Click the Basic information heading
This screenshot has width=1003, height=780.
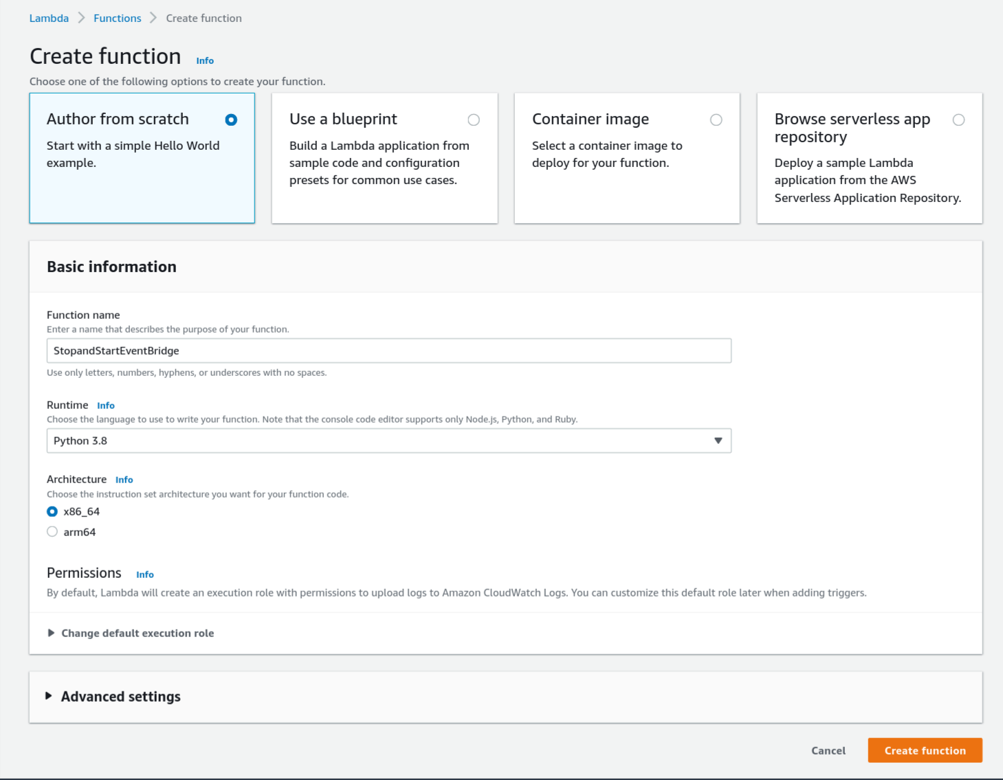111,267
